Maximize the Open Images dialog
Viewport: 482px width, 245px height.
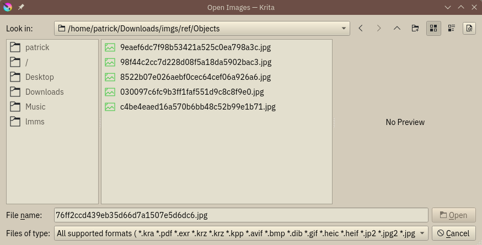[461, 7]
